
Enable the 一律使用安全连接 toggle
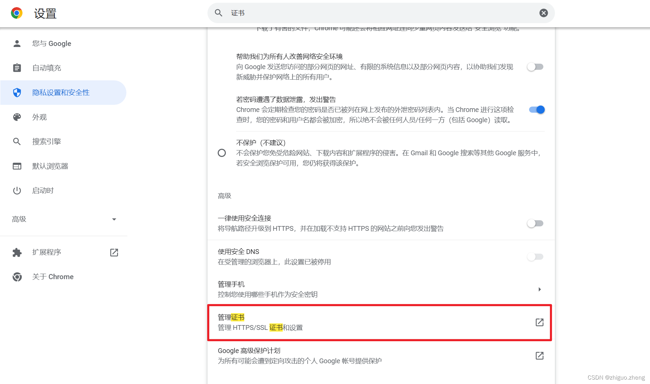pos(535,223)
